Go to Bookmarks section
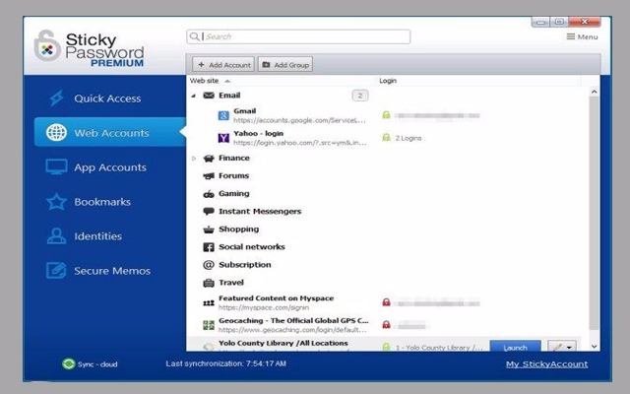Image resolution: width=630 pixels, height=394 pixels. pyautogui.click(x=102, y=202)
